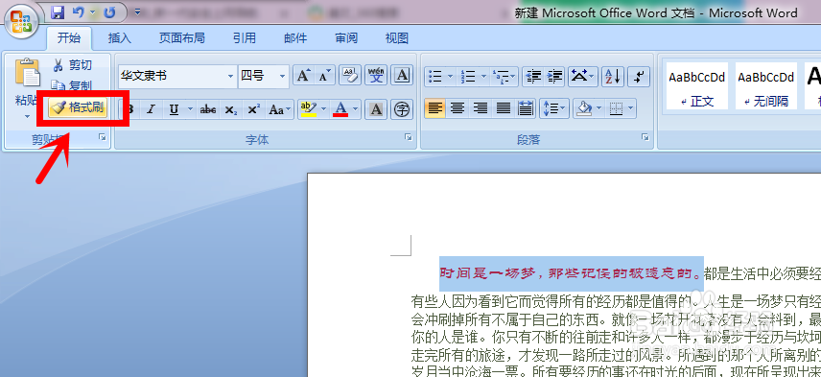Screen dimensions: 821x377
Task: Open the wén phonetic guide tool
Action: (x=376, y=76)
